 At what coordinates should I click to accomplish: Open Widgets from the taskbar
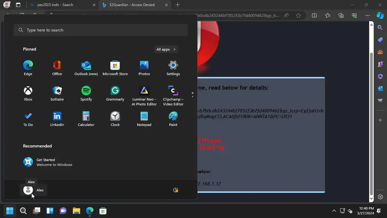pyautogui.click(x=50, y=211)
